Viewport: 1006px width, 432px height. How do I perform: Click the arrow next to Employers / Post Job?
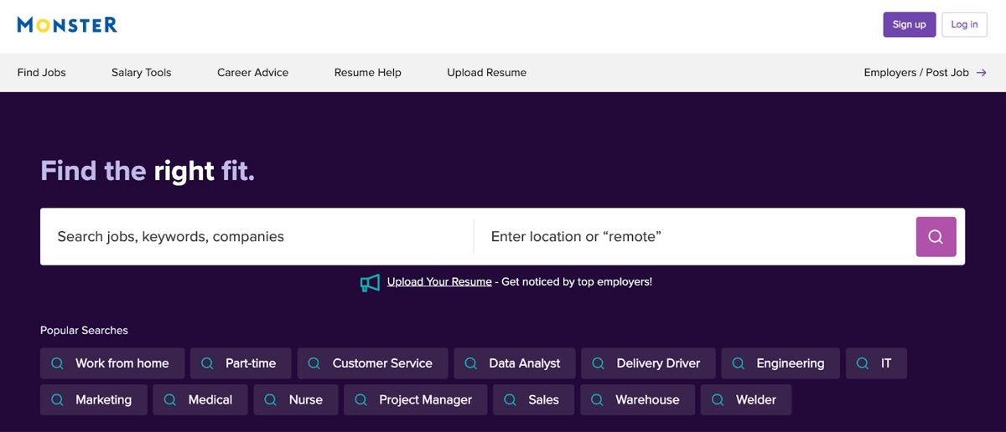pyautogui.click(x=982, y=73)
